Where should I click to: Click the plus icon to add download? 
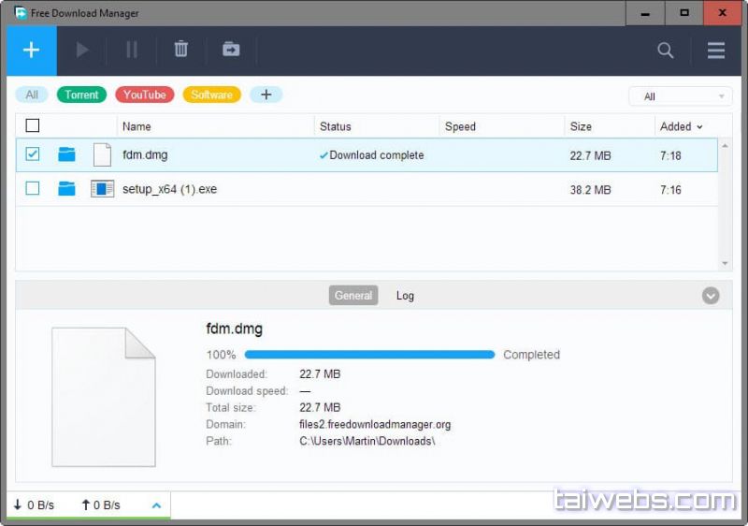coord(31,51)
